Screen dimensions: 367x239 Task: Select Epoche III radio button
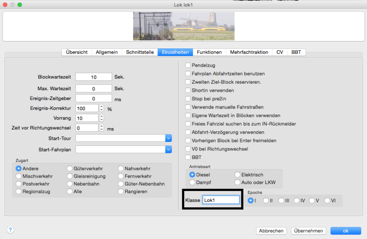[x=281, y=200]
